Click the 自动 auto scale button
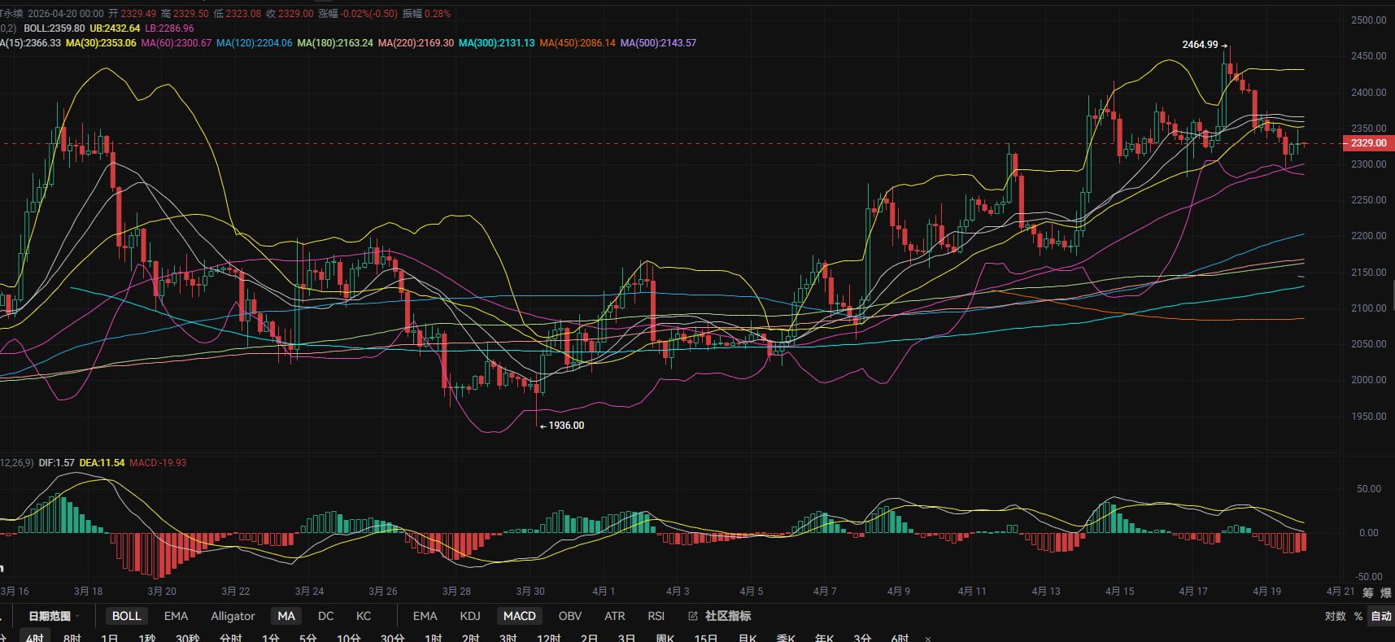The height and width of the screenshot is (642, 1395). pyautogui.click(x=1380, y=616)
